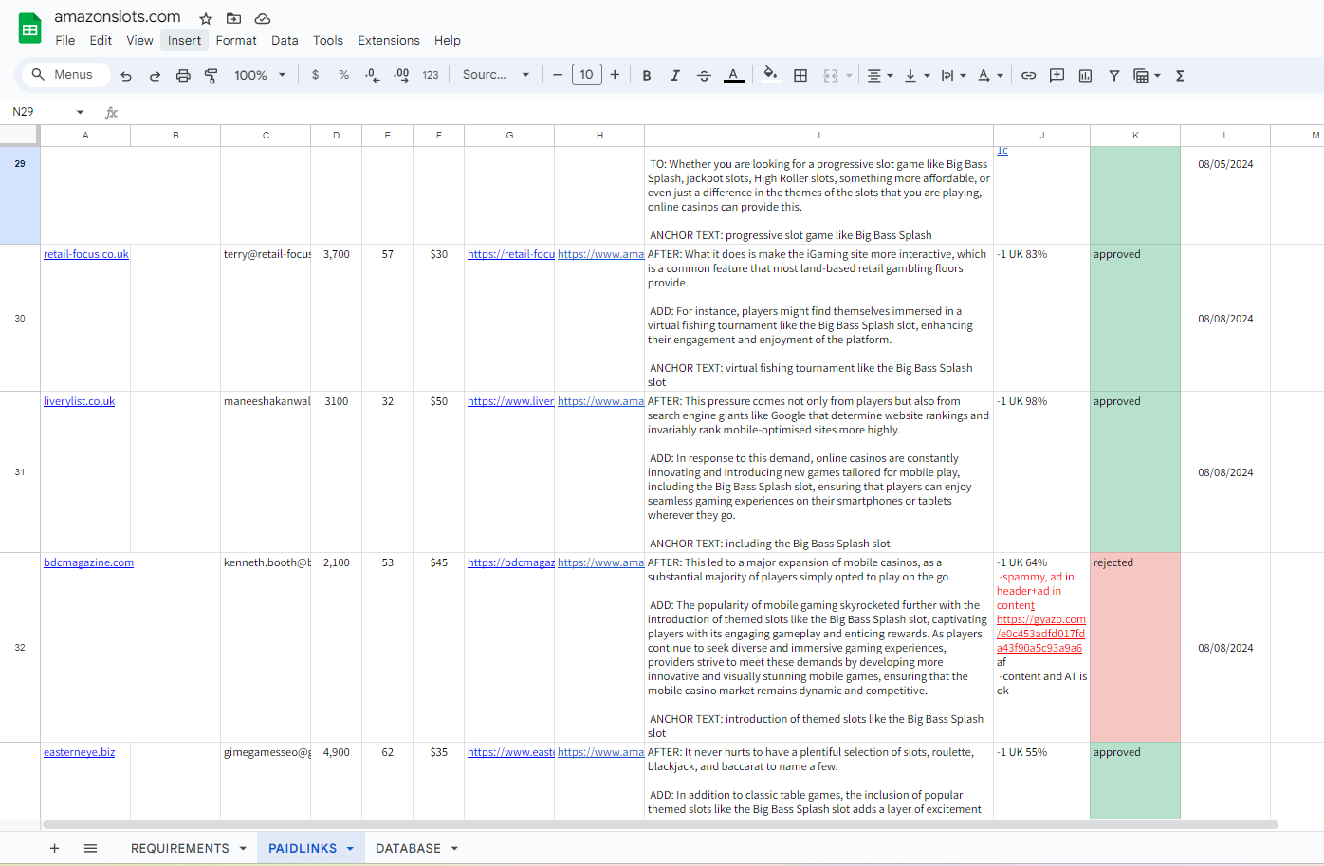Insert a comment
The width and height of the screenshot is (1324, 866).
[1057, 76]
